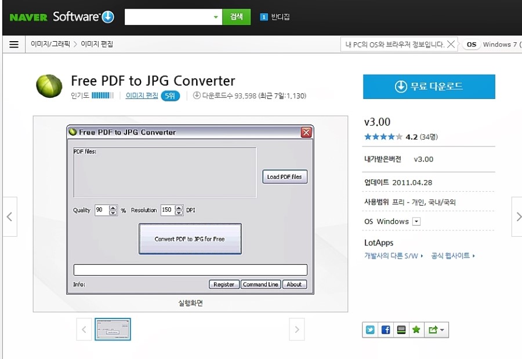The height and width of the screenshot is (359, 522).
Task: Click the 'v3.00' version heading
Action: click(x=377, y=122)
